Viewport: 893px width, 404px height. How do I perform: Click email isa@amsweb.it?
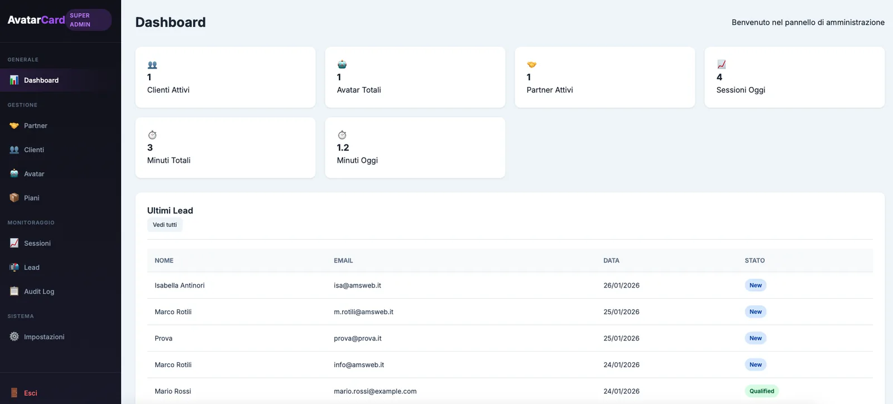(x=357, y=285)
